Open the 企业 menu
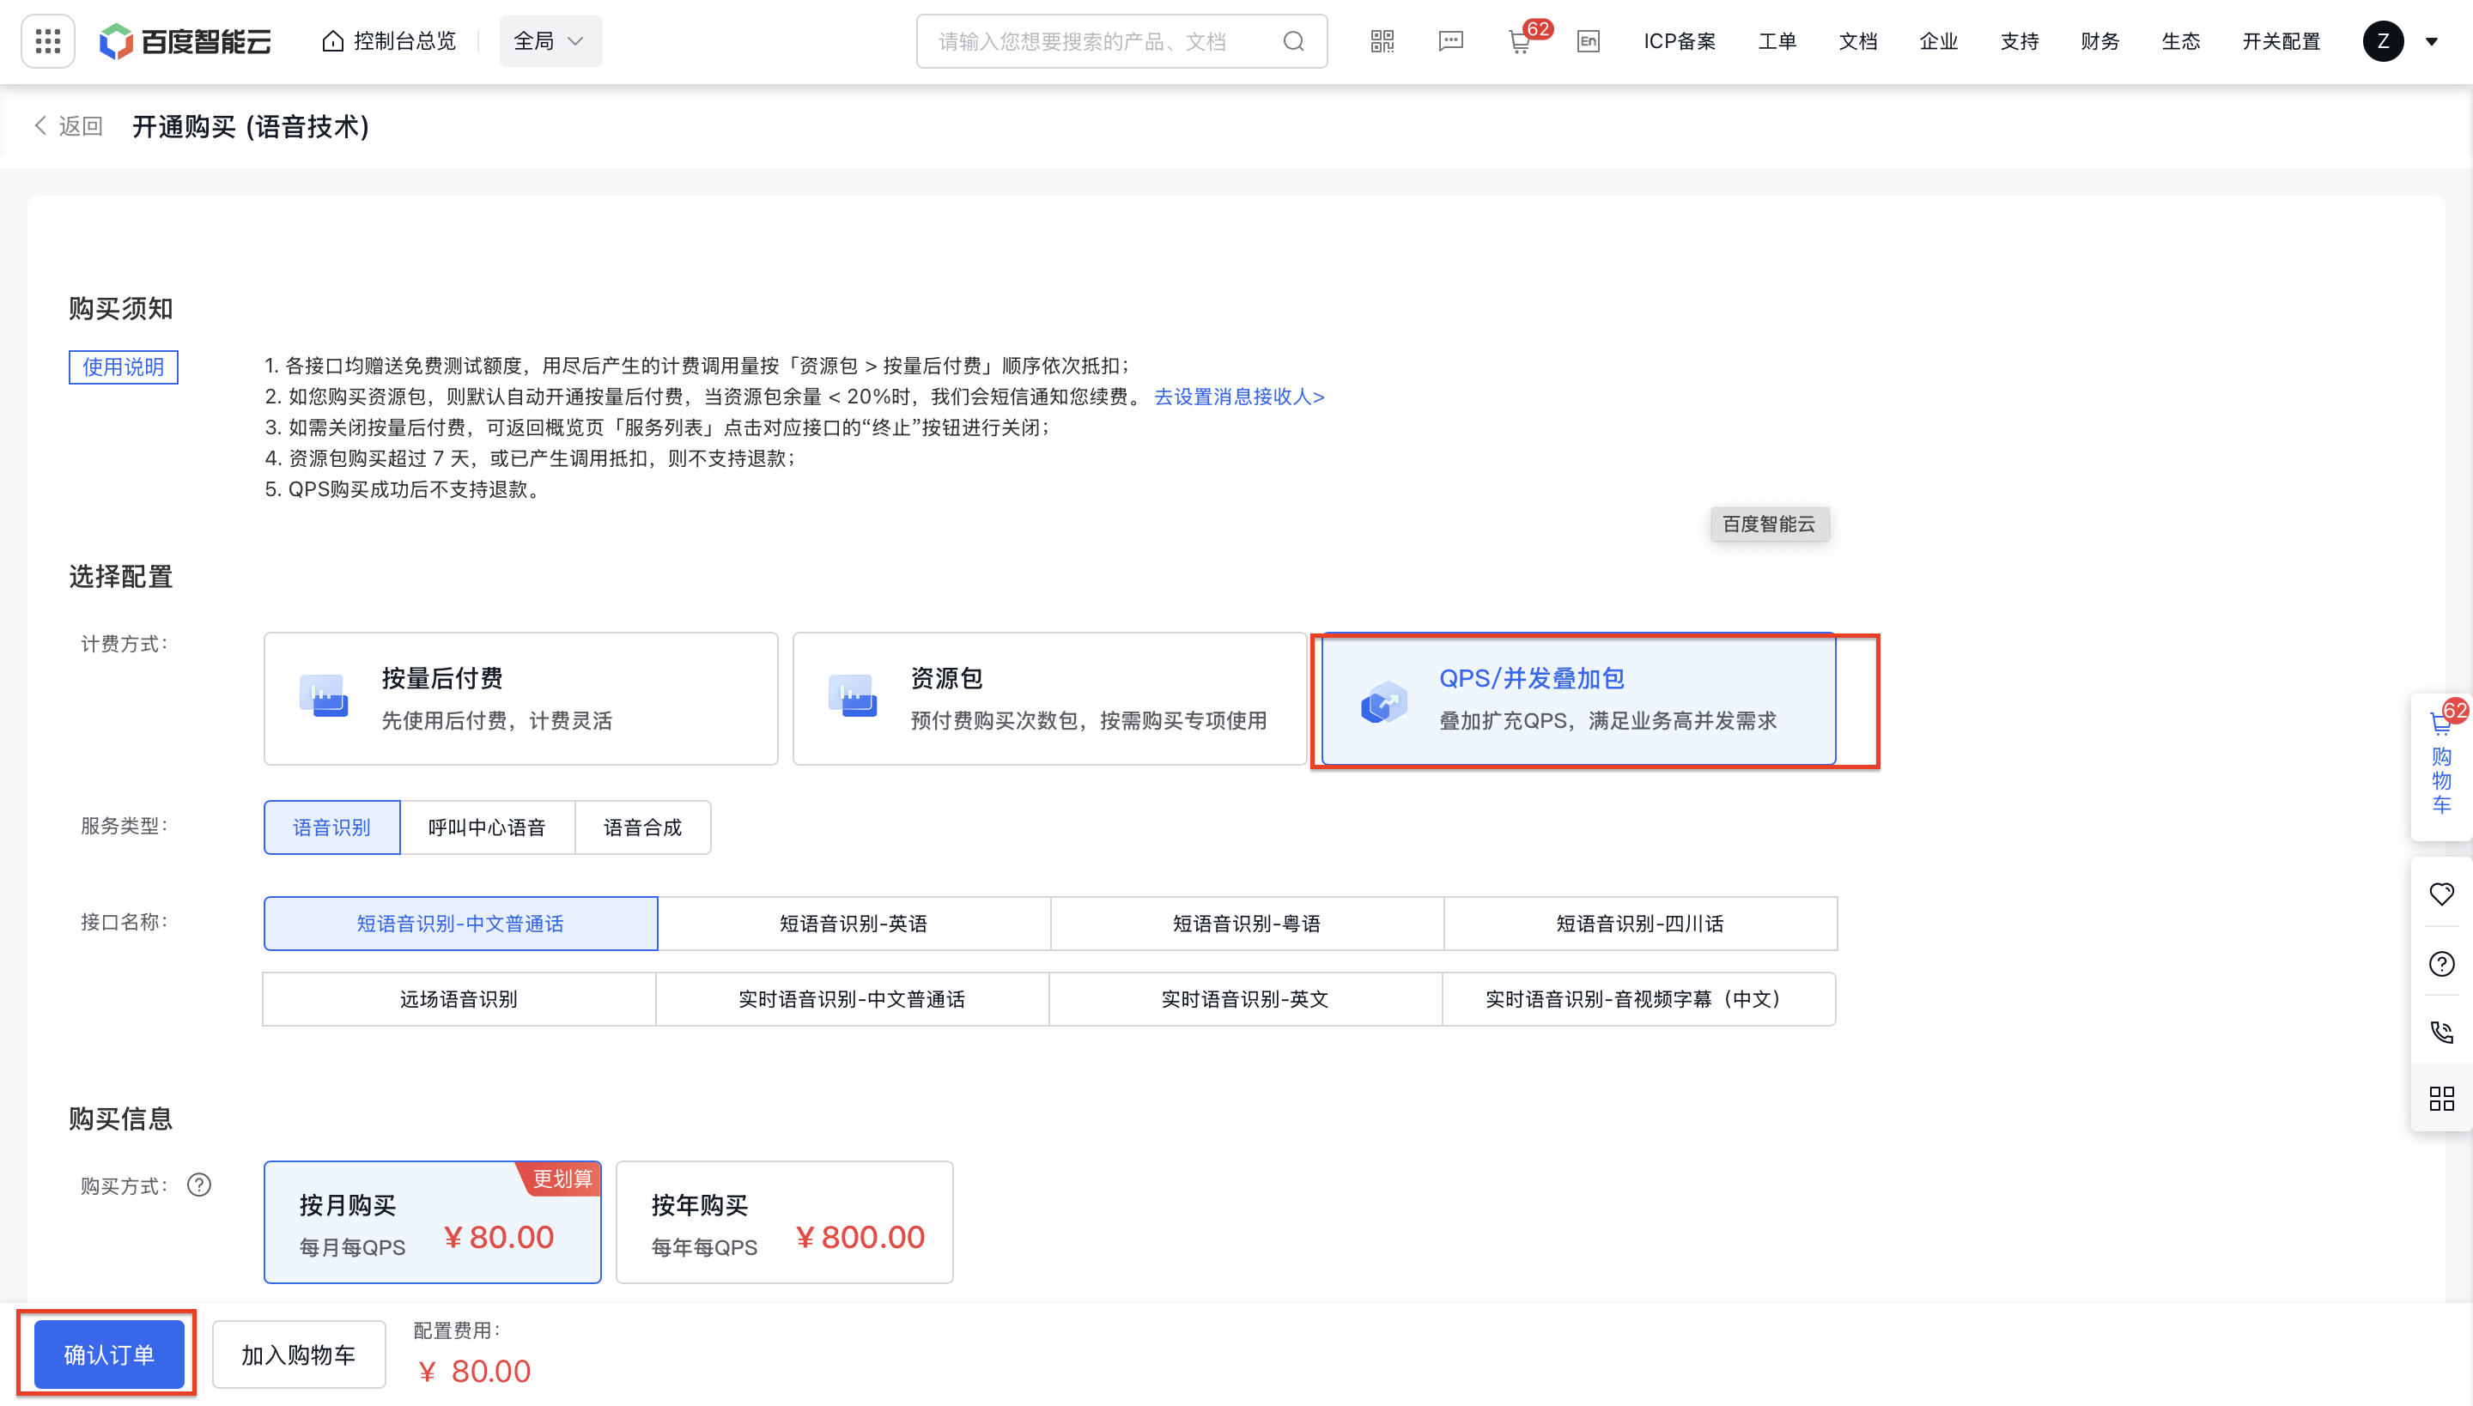The width and height of the screenshot is (2473, 1406). click(x=1939, y=41)
